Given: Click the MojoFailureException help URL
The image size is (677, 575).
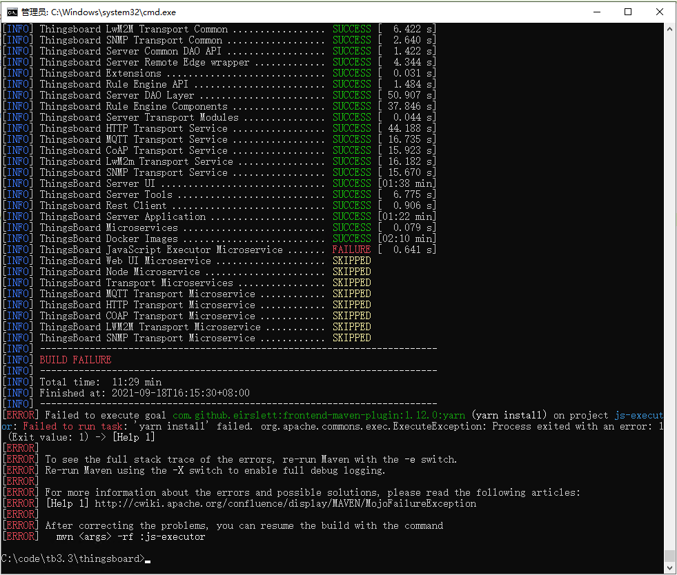Looking at the screenshot, I should pos(286,503).
